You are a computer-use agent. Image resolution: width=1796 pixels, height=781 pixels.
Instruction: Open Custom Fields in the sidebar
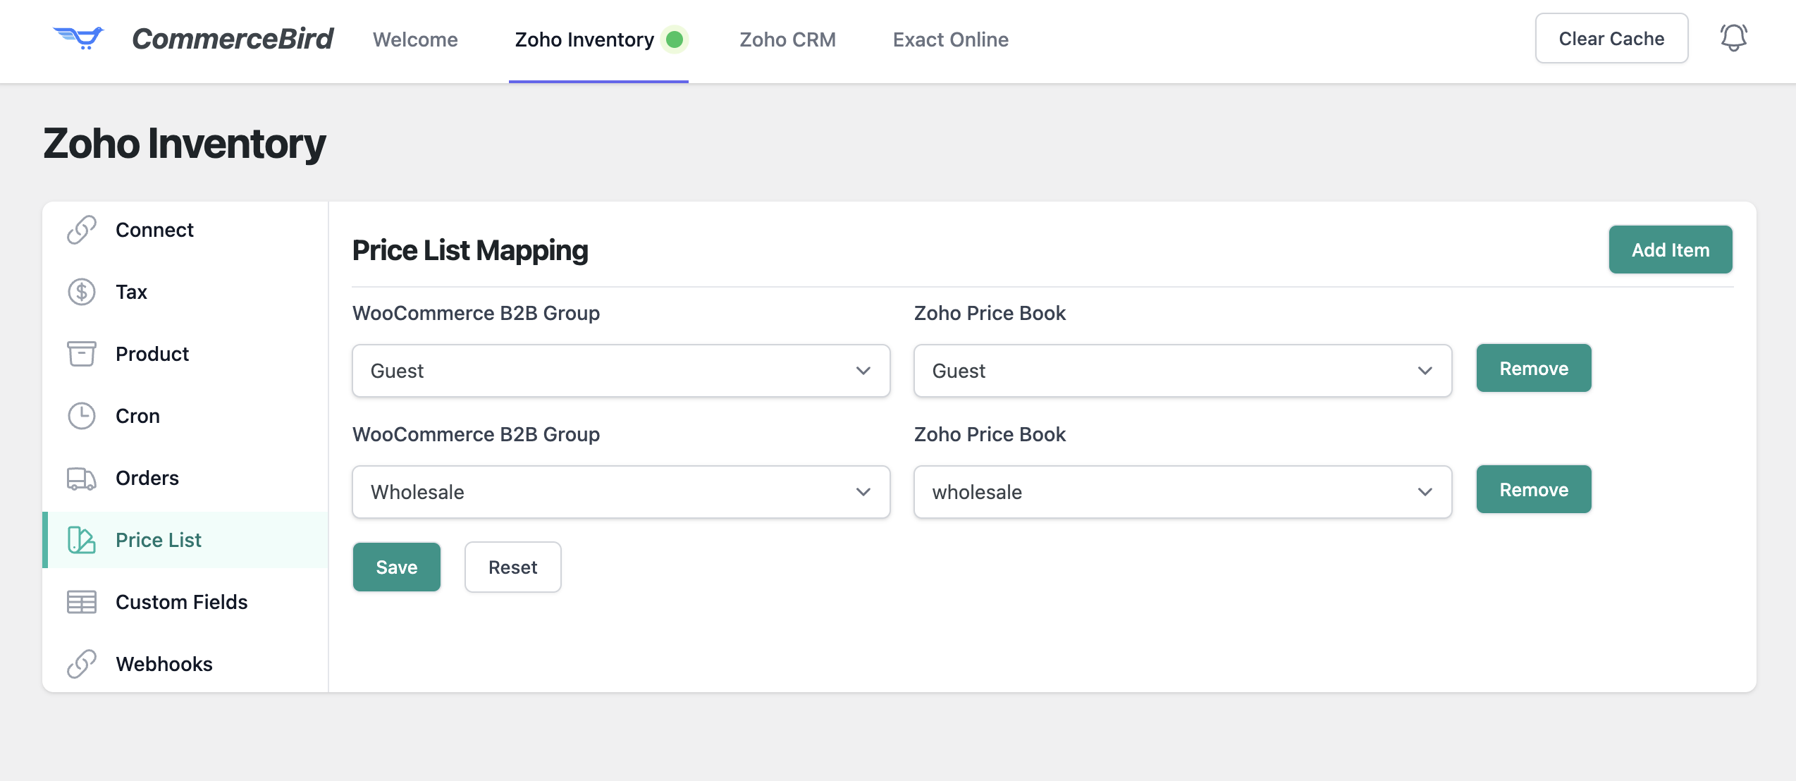coord(185,602)
